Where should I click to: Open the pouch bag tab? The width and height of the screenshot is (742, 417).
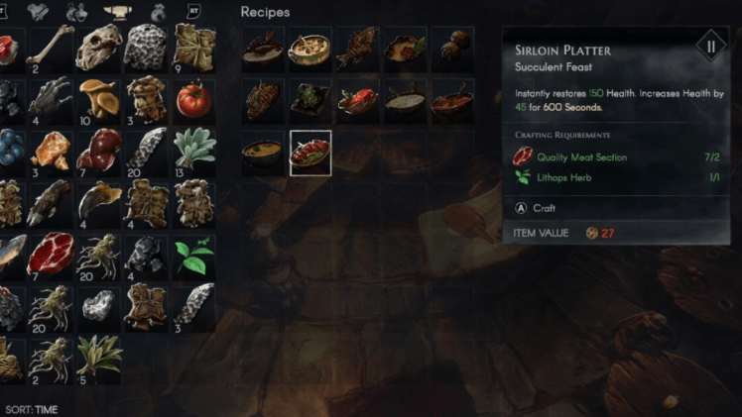tap(158, 12)
